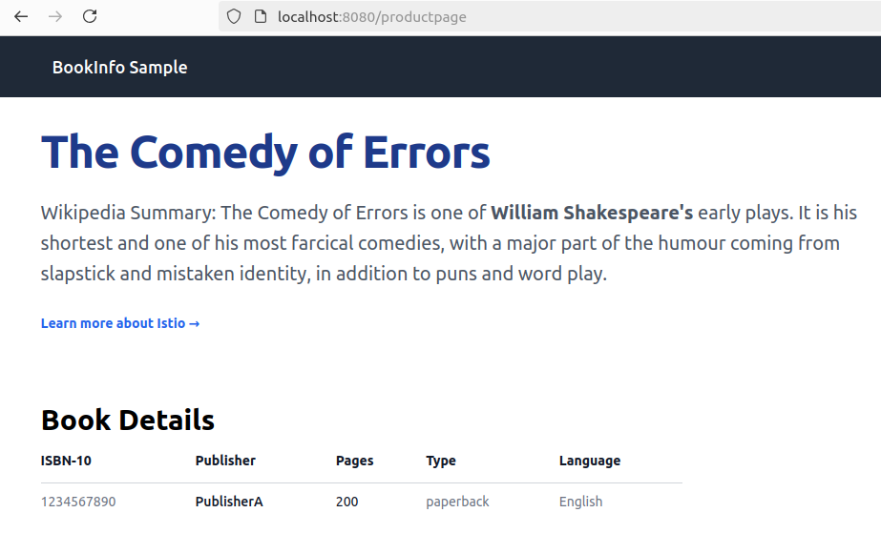Select the Book Details heading

(128, 420)
